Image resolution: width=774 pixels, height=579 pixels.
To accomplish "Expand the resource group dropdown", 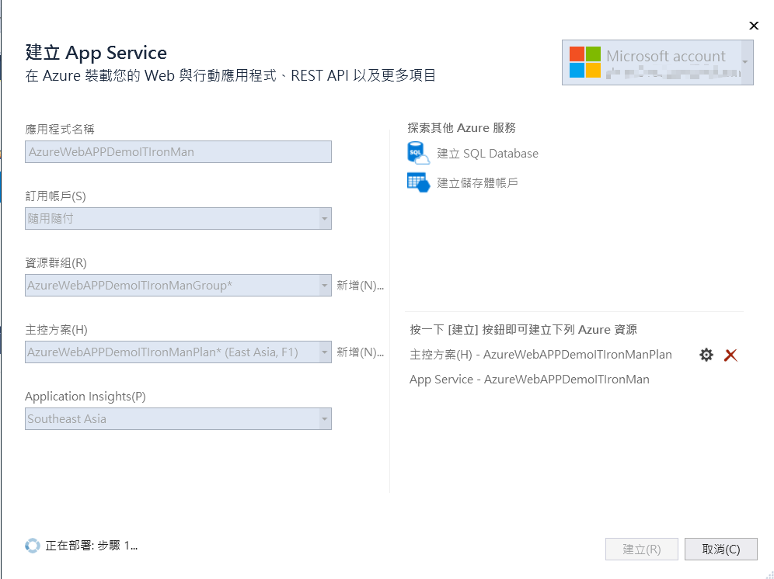I will (x=324, y=285).
